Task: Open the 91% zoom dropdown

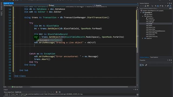Action: 9,87
